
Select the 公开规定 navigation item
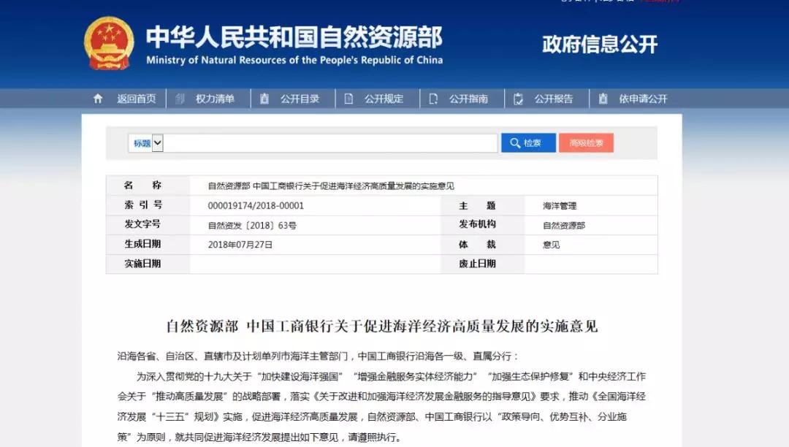pyautogui.click(x=384, y=99)
